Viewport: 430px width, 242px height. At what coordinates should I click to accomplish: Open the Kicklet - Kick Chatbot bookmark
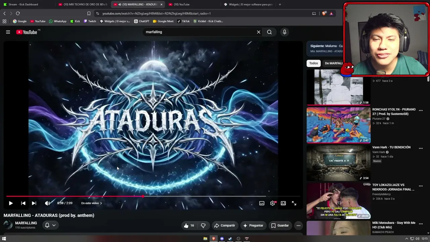click(208, 21)
